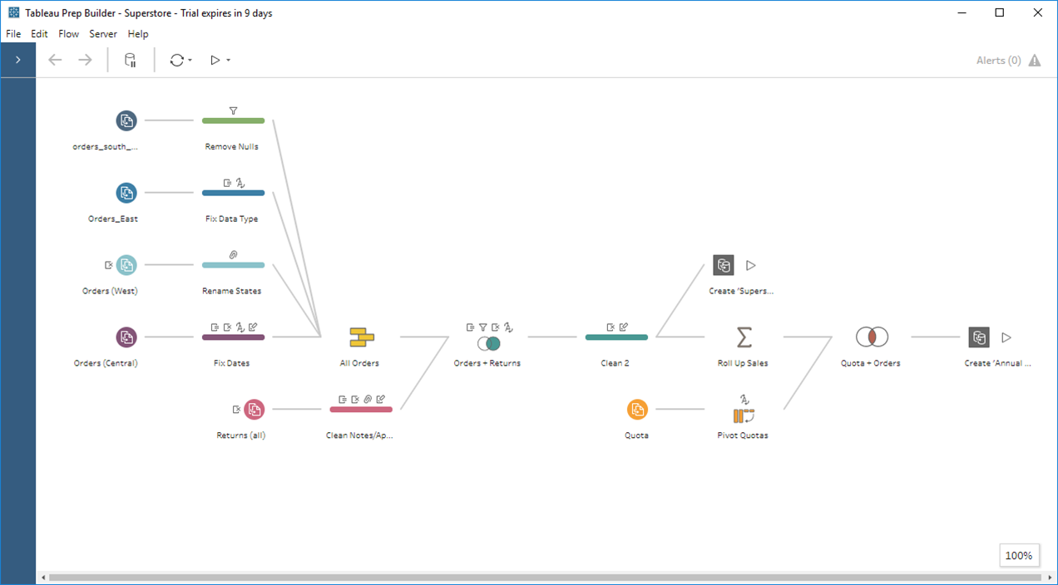Image resolution: width=1058 pixels, height=585 pixels.
Task: Open the Edit menu
Action: (39, 34)
